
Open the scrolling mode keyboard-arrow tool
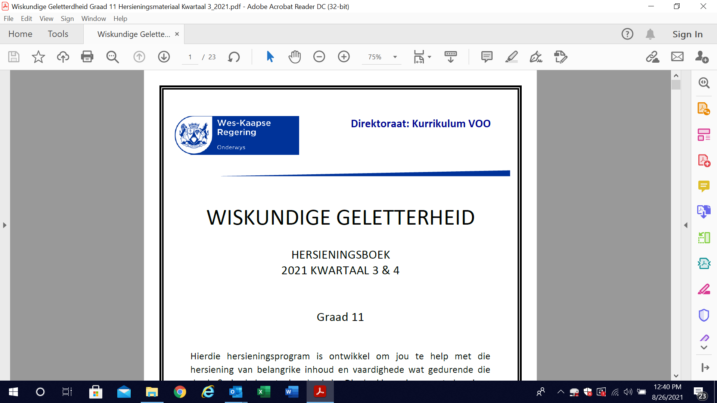450,57
